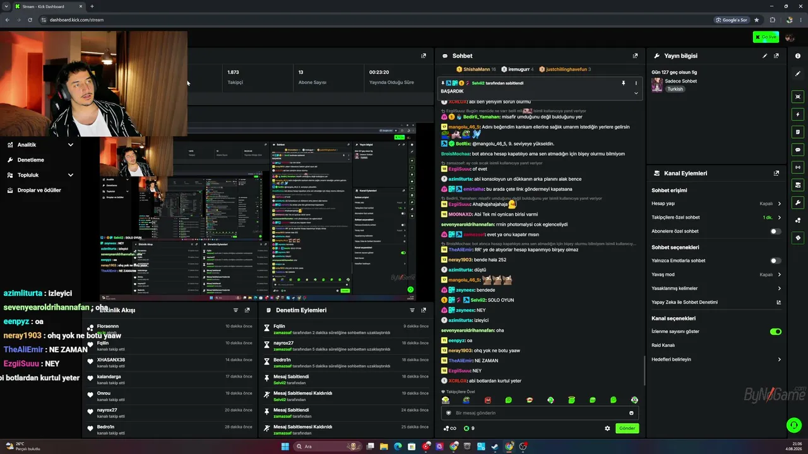Click the pencil icon in right sidebar
Image resolution: width=808 pixels, height=454 pixels.
(798, 74)
